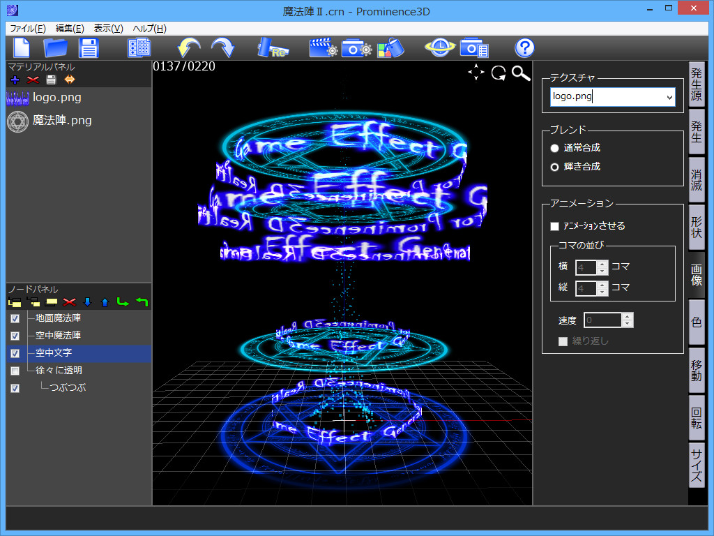Image resolution: width=714 pixels, height=536 pixels.
Task: Open the ヘルプ menu
Action: (x=149, y=28)
